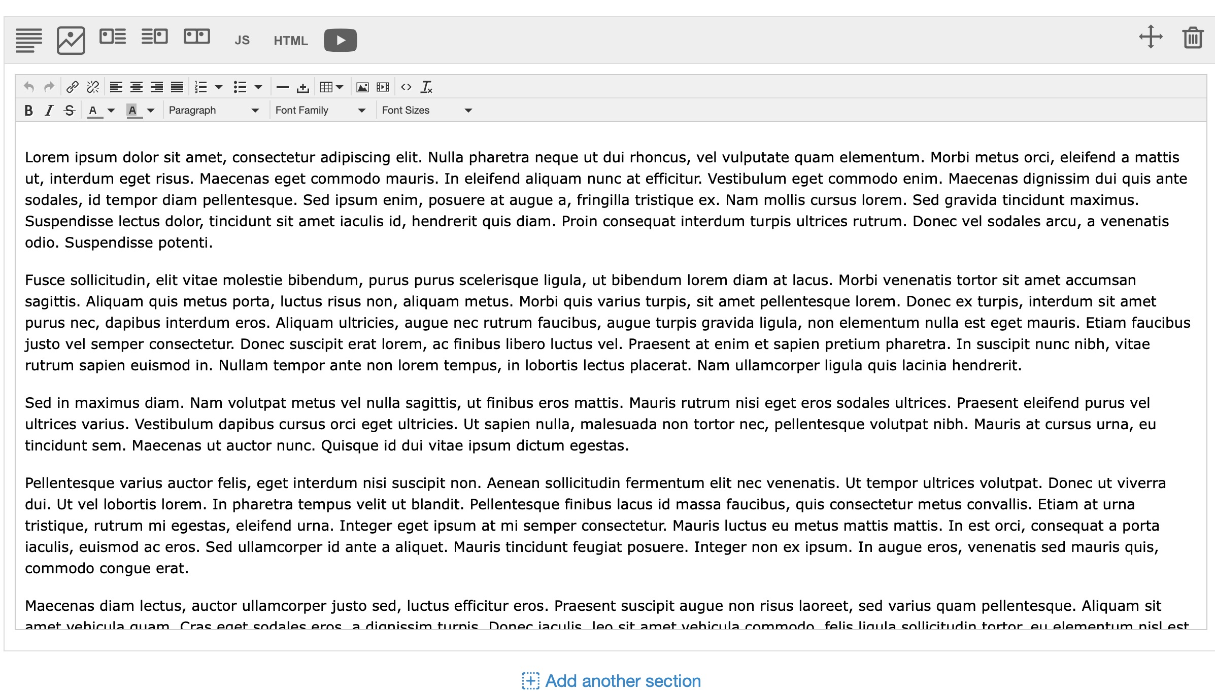Select image-left text-right layout
This screenshot has height=693, width=1215.
click(x=113, y=37)
